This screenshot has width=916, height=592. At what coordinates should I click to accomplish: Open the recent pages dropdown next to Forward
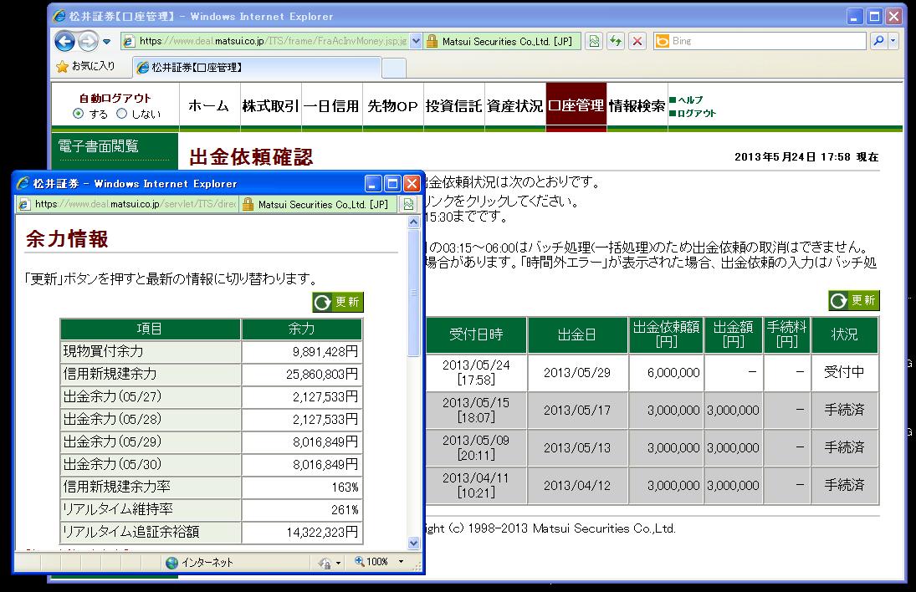(x=107, y=41)
